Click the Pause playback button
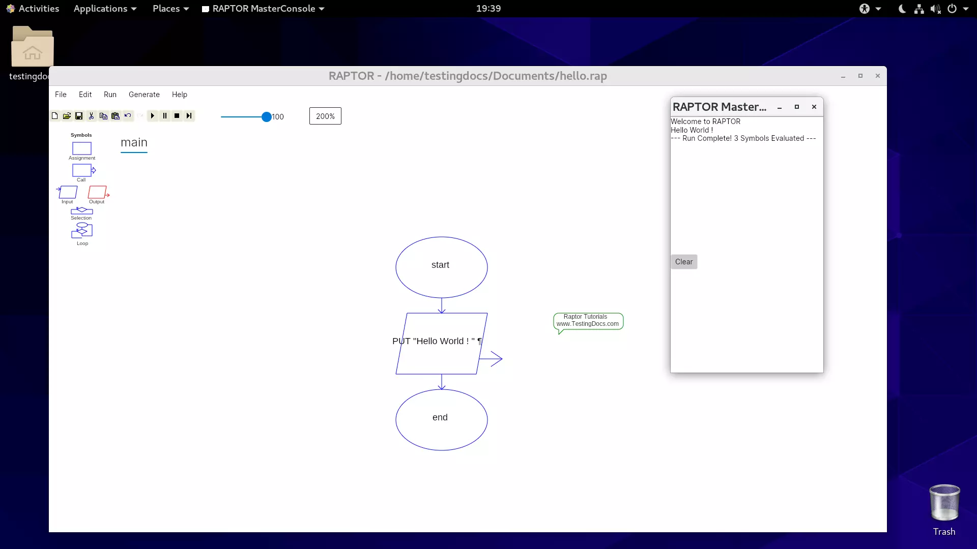The width and height of the screenshot is (977, 549). pyautogui.click(x=164, y=116)
